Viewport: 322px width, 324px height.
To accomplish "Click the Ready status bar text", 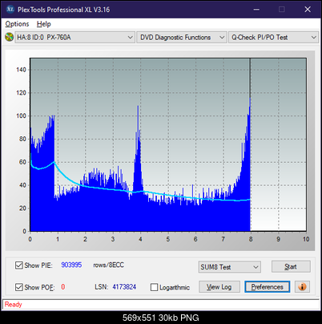I will pyautogui.click(x=14, y=305).
